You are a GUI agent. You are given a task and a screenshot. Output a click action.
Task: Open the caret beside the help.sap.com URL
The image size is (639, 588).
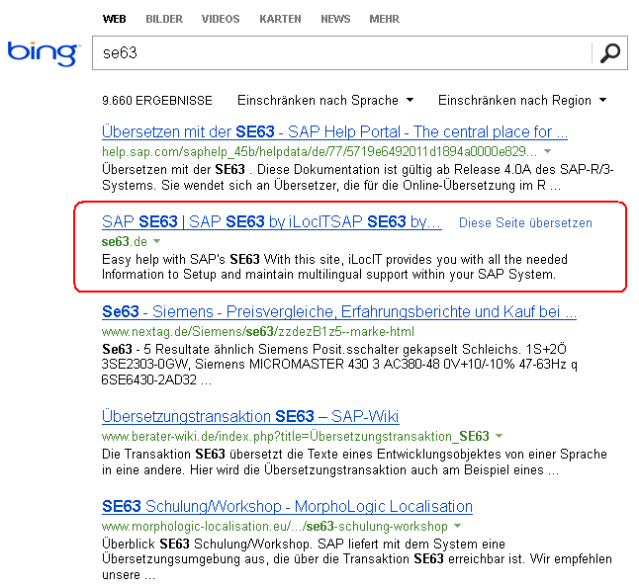[x=548, y=152]
